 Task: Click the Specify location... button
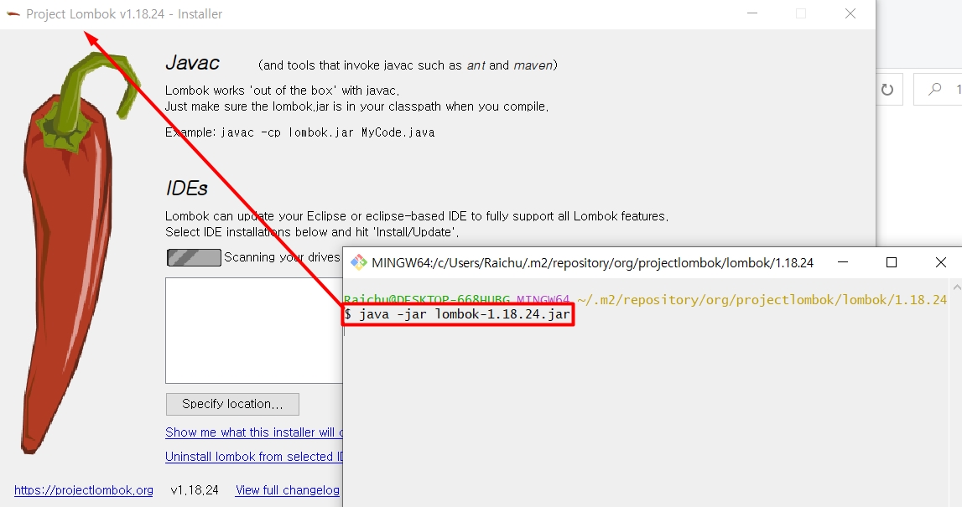point(232,404)
